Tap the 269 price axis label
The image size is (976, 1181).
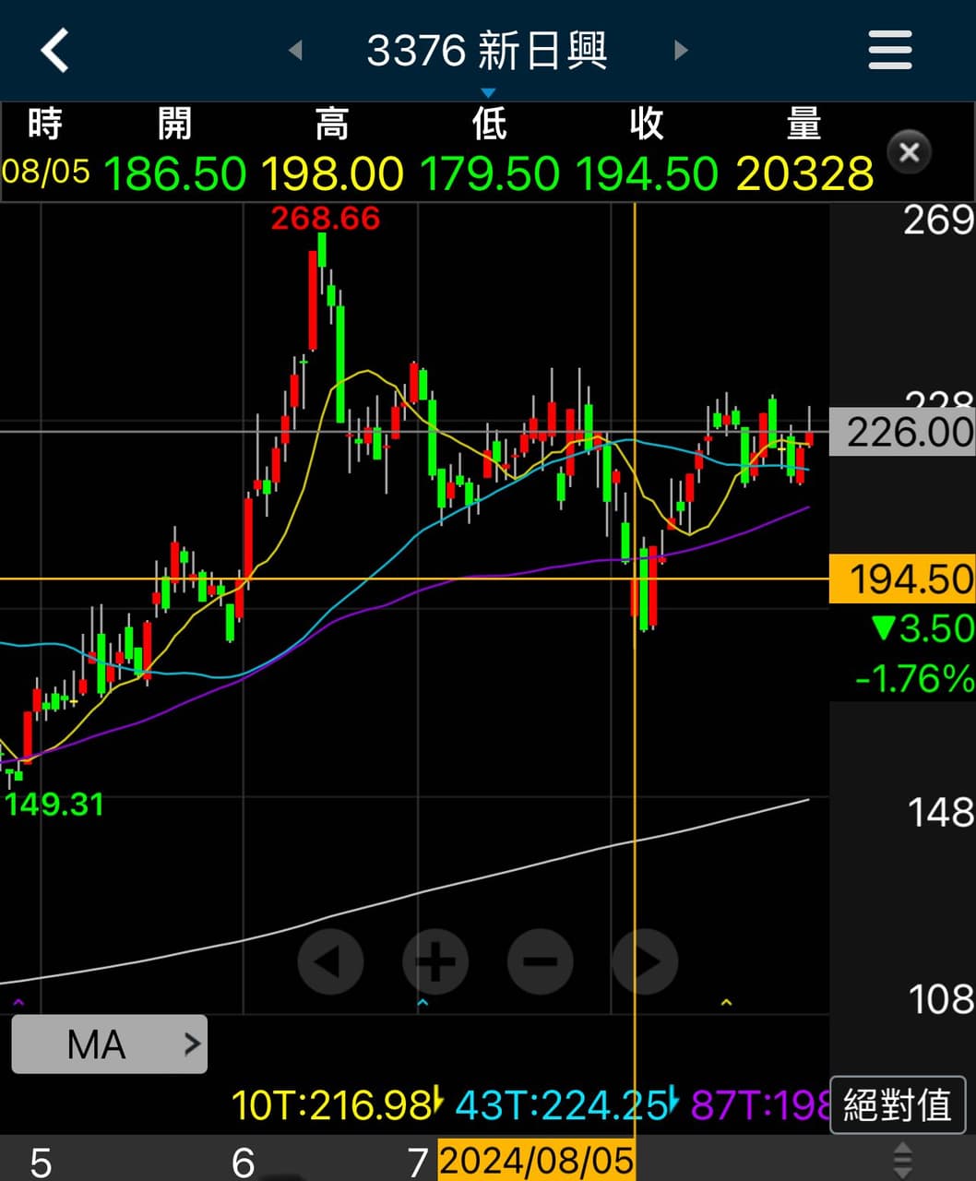pos(938,221)
